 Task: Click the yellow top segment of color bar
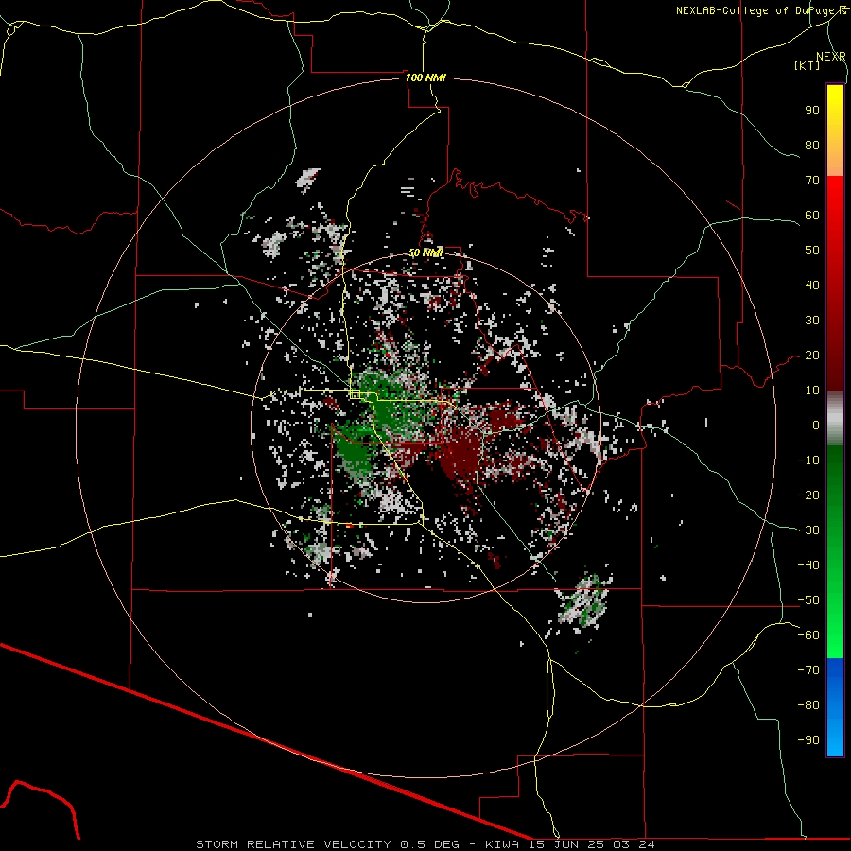[835, 130]
